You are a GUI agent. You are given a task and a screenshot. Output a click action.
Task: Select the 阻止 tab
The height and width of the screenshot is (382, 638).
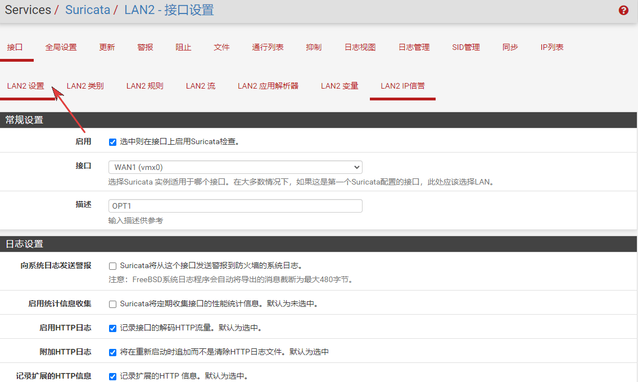[183, 47]
